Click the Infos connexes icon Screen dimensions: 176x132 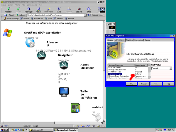click(x=89, y=15)
